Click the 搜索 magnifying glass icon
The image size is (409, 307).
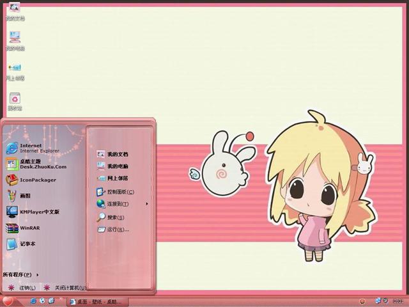pyautogui.click(x=101, y=217)
